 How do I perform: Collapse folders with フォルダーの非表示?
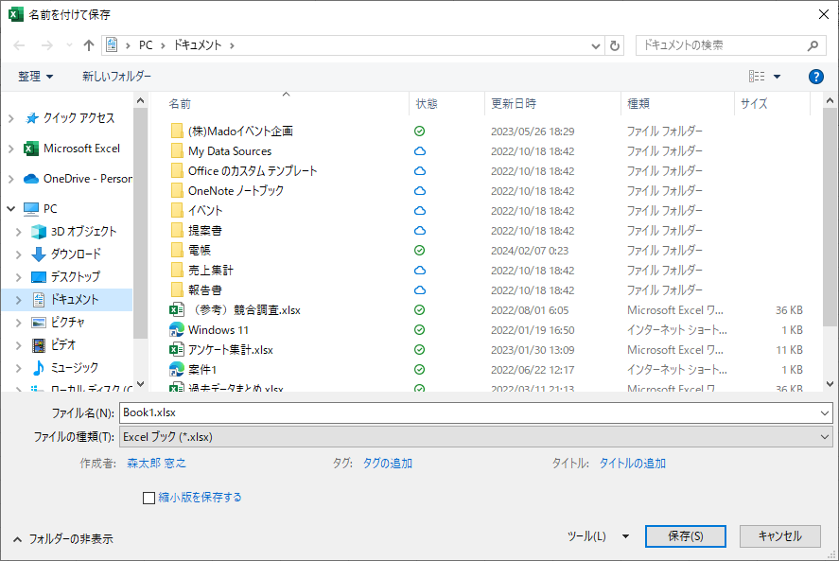click(x=63, y=539)
